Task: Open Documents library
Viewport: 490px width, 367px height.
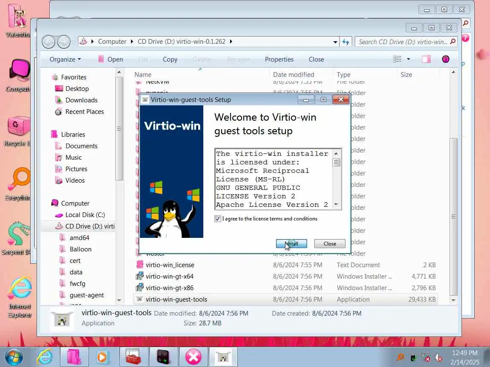Action: tap(81, 146)
